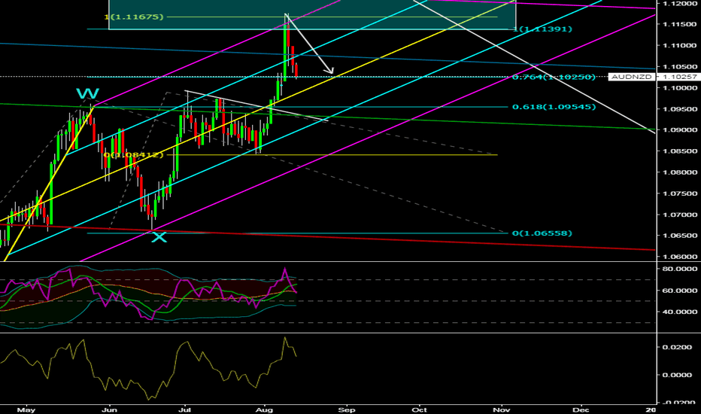Click the 1.09000 price axis value
The width and height of the screenshot is (701, 414).
pyautogui.click(x=680, y=130)
